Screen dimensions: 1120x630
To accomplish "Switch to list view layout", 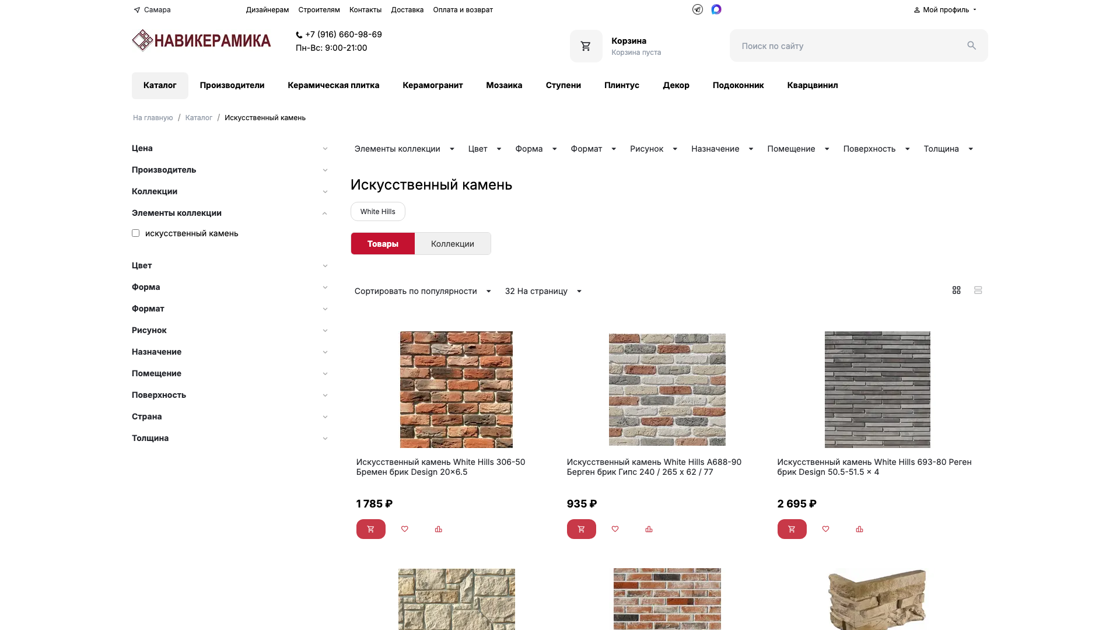I will click(x=978, y=290).
